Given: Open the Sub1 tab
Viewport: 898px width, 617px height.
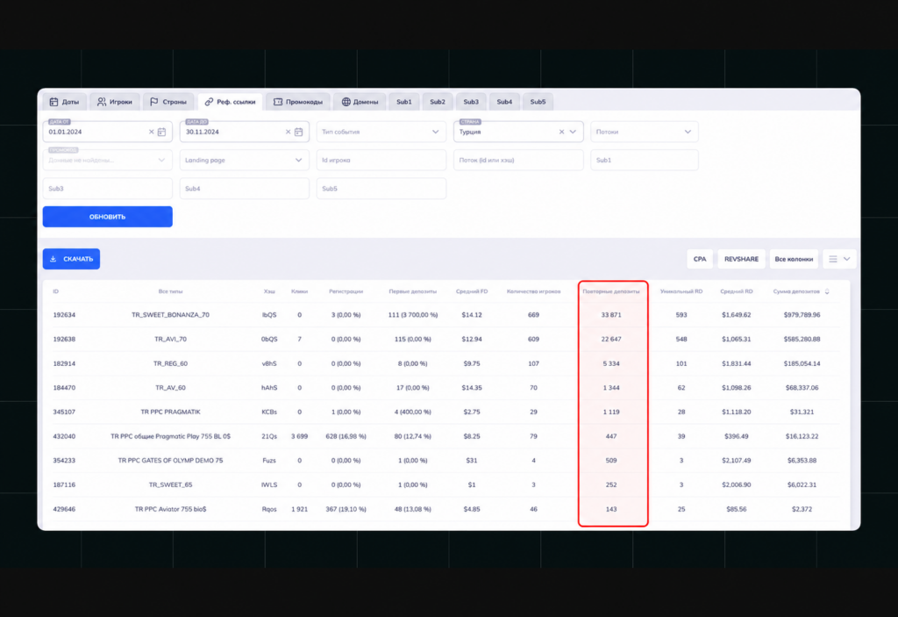Looking at the screenshot, I should (403, 102).
